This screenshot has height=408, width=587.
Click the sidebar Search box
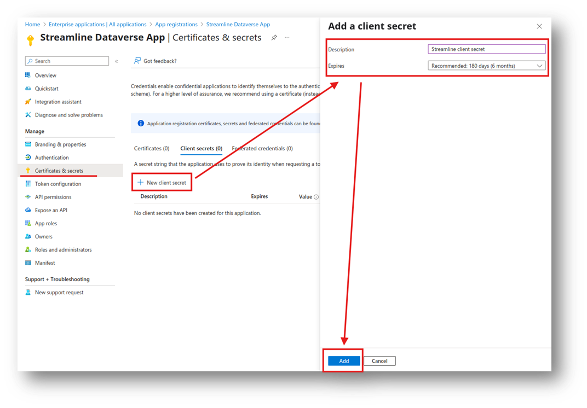pos(67,61)
